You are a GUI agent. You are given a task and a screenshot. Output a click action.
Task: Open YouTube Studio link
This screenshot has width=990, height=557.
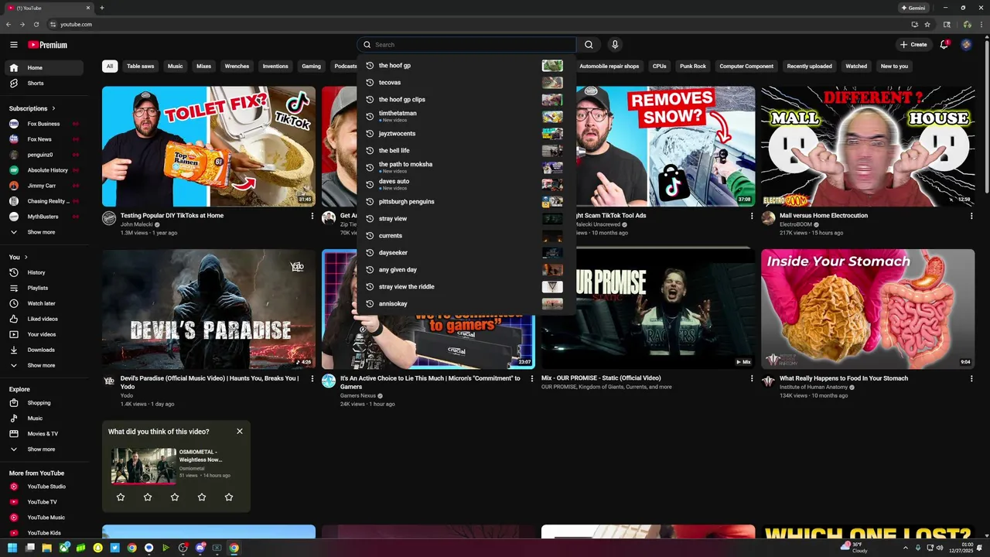click(43, 487)
